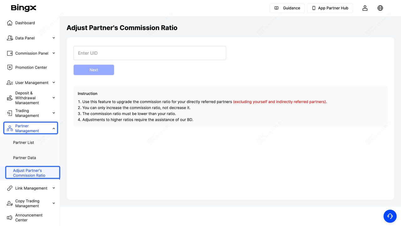Click the Guidance button
The image size is (401, 226).
(287, 8)
